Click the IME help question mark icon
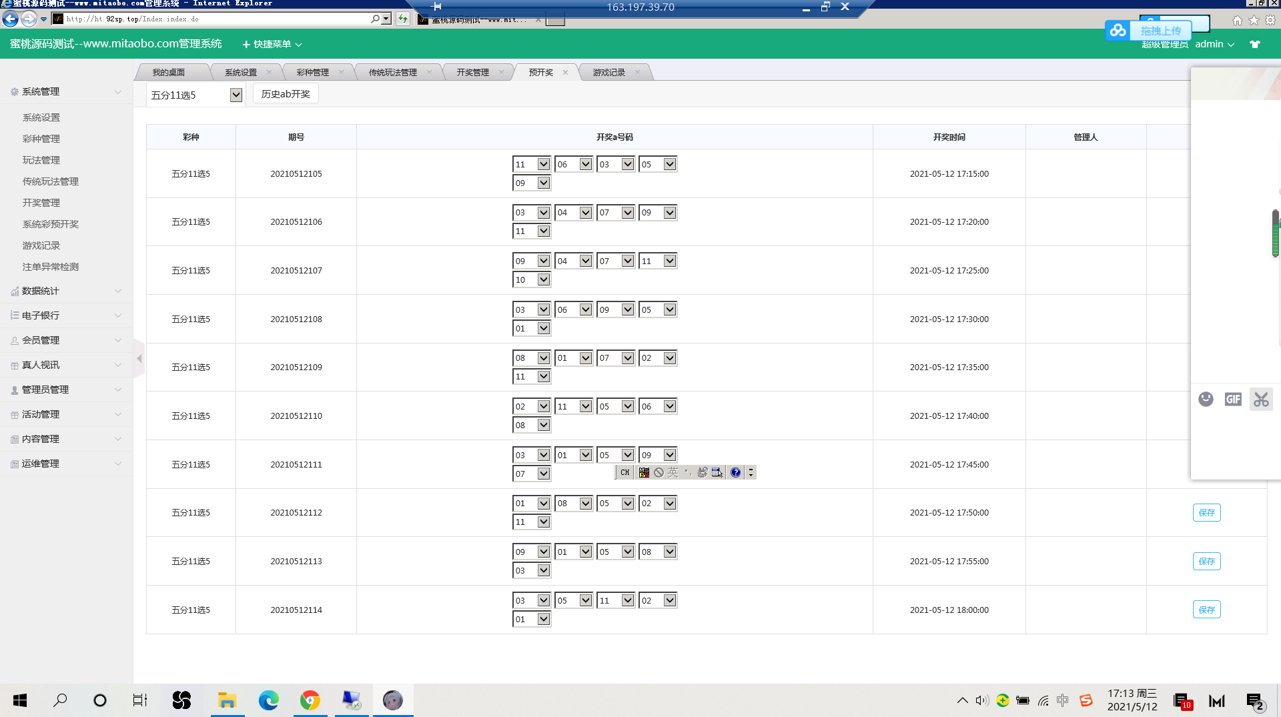This screenshot has height=717, width=1281. click(735, 473)
